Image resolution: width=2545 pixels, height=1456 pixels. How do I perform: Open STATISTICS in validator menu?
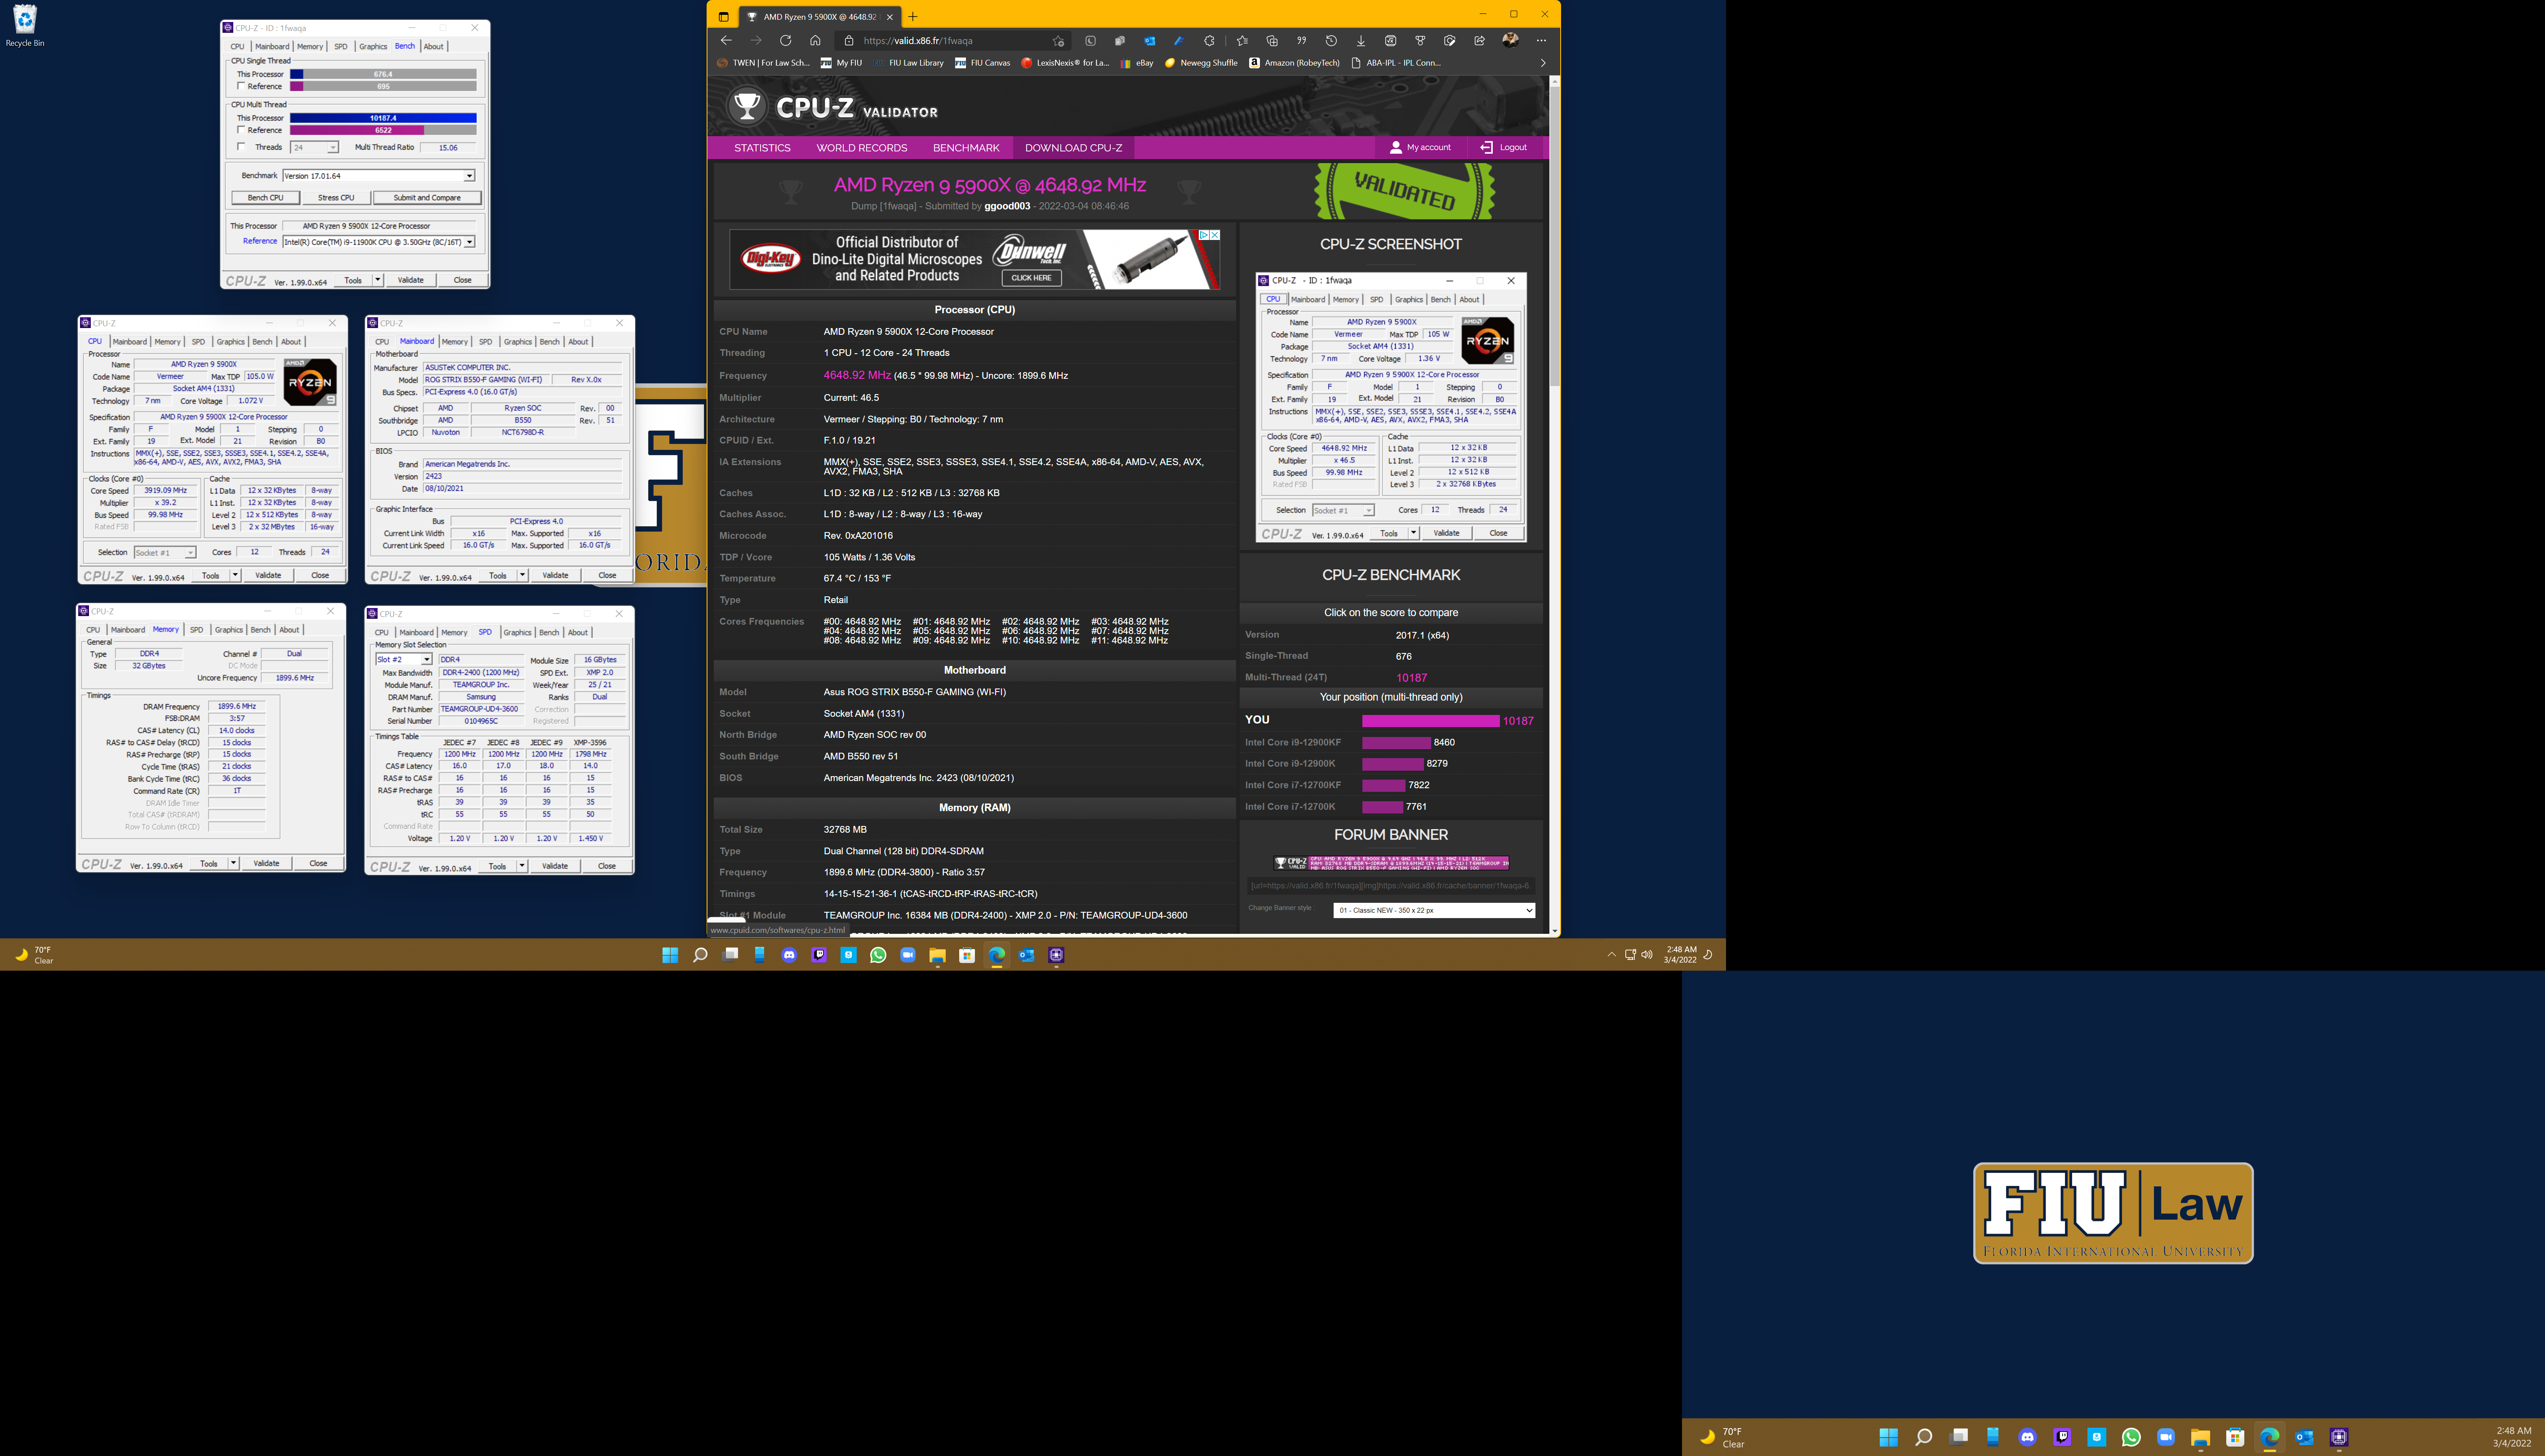(762, 148)
